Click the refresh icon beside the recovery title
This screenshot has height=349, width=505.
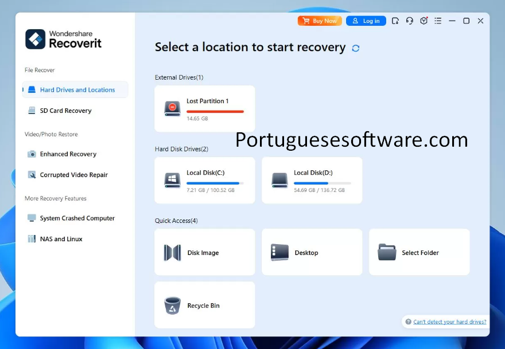click(x=355, y=48)
